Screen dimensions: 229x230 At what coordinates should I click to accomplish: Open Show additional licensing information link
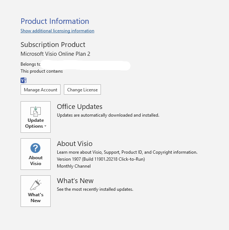pyautogui.click(x=57, y=31)
